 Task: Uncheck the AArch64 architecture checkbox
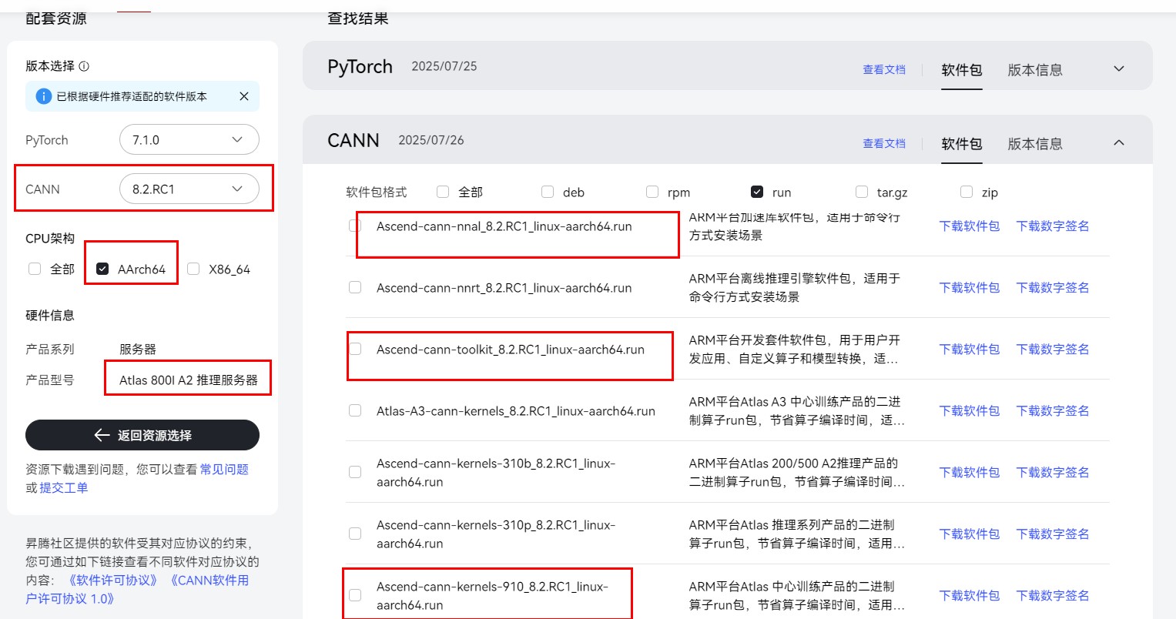(x=103, y=268)
